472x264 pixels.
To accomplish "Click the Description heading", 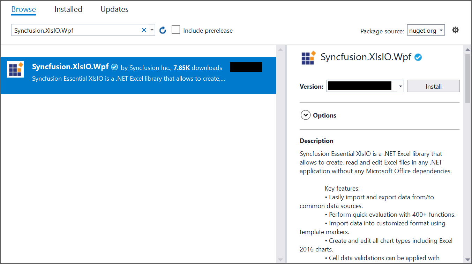I will point(316,141).
